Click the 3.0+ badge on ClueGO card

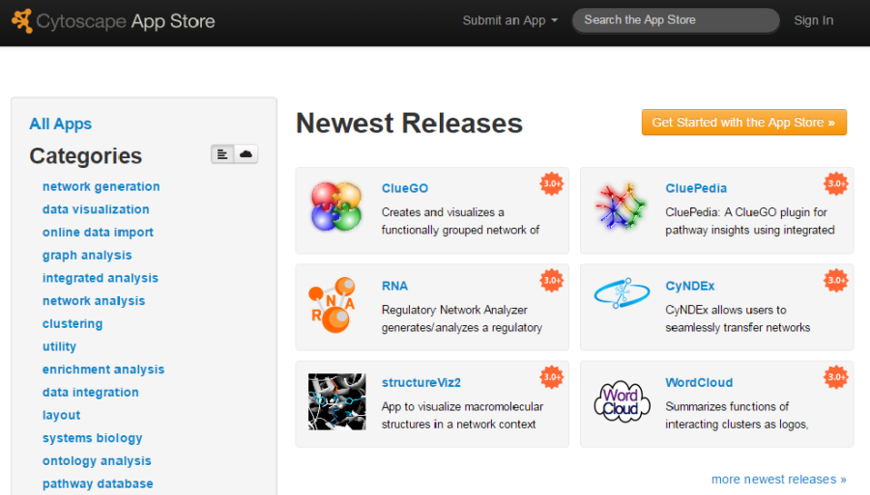552,184
